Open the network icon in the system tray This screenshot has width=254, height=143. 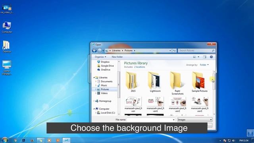pyautogui.click(x=229, y=141)
